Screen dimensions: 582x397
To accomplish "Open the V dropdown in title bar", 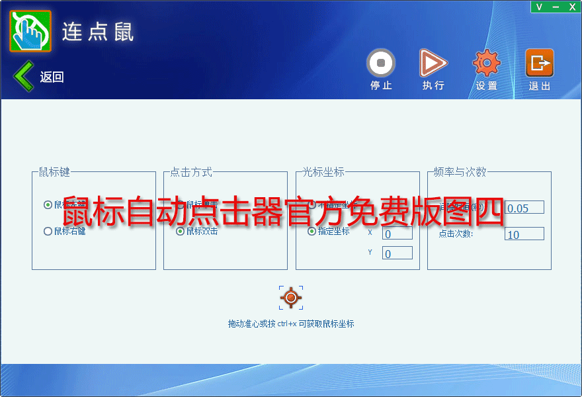I will pyautogui.click(x=539, y=7).
